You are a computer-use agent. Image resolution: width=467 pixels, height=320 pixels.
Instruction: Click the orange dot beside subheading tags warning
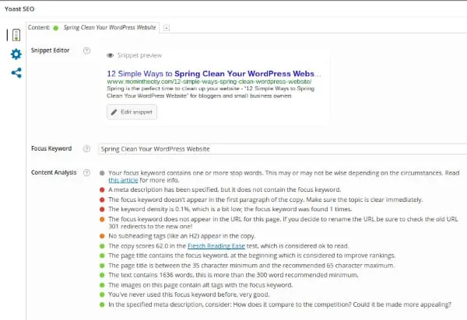pos(102,236)
